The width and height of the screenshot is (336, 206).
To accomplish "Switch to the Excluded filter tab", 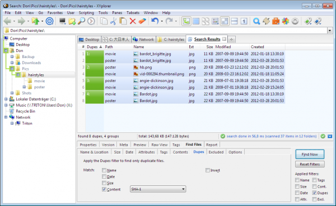I will coord(216,152).
